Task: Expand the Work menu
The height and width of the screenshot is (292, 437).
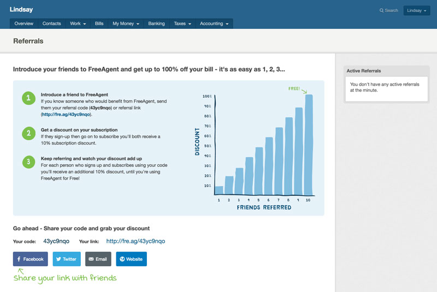Action: 78,23
